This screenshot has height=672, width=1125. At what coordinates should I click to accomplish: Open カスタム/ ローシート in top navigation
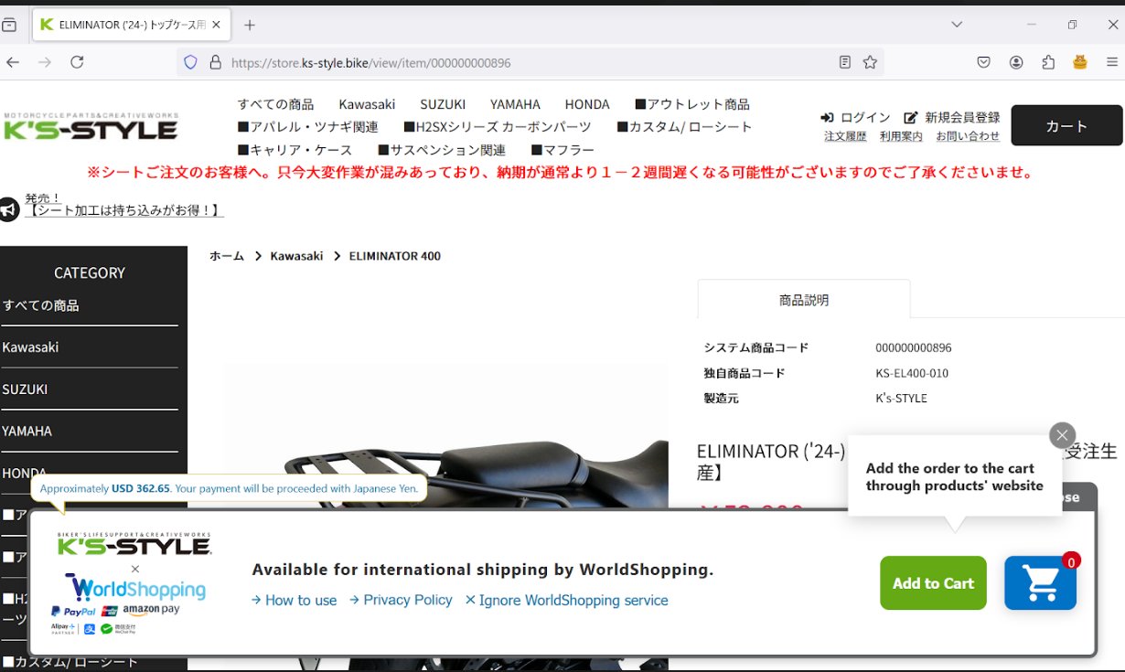click(685, 127)
